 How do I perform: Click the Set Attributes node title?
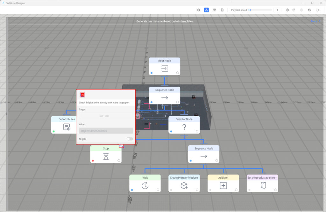[67, 119]
